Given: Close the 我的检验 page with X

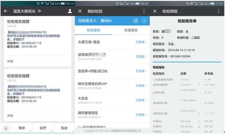Looking at the screenshot, I should tap(80, 11).
